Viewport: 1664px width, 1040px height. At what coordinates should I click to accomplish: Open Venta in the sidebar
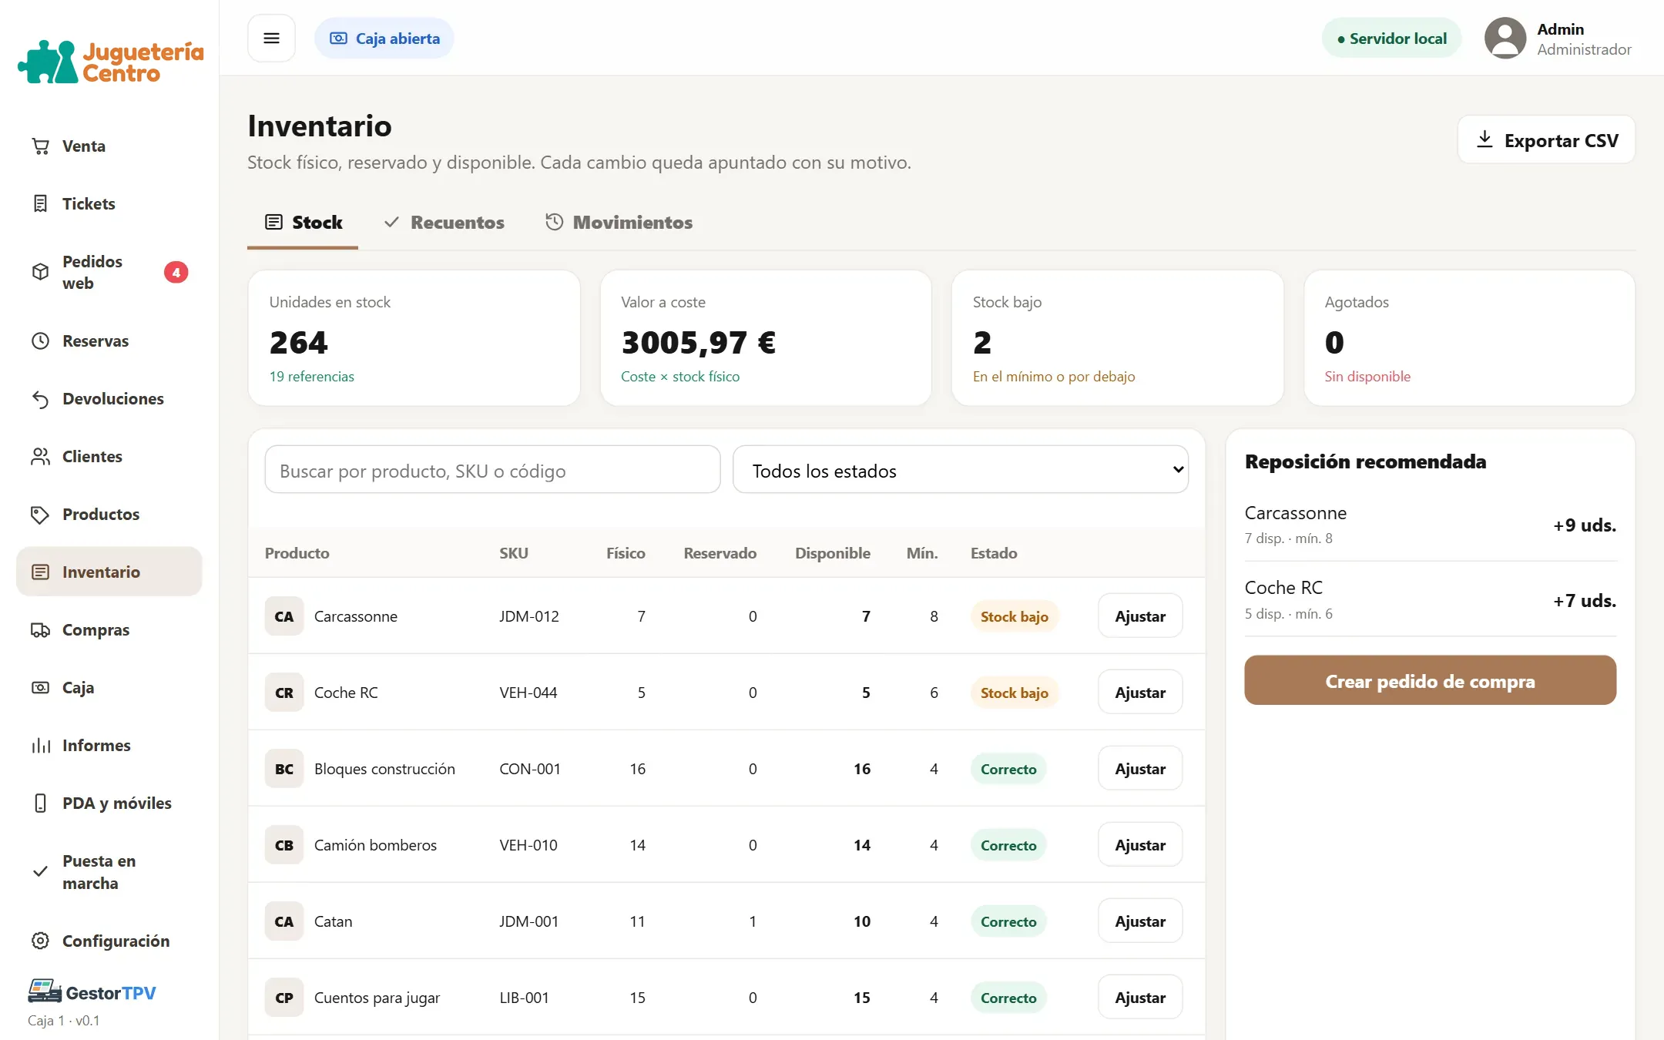tap(109, 146)
